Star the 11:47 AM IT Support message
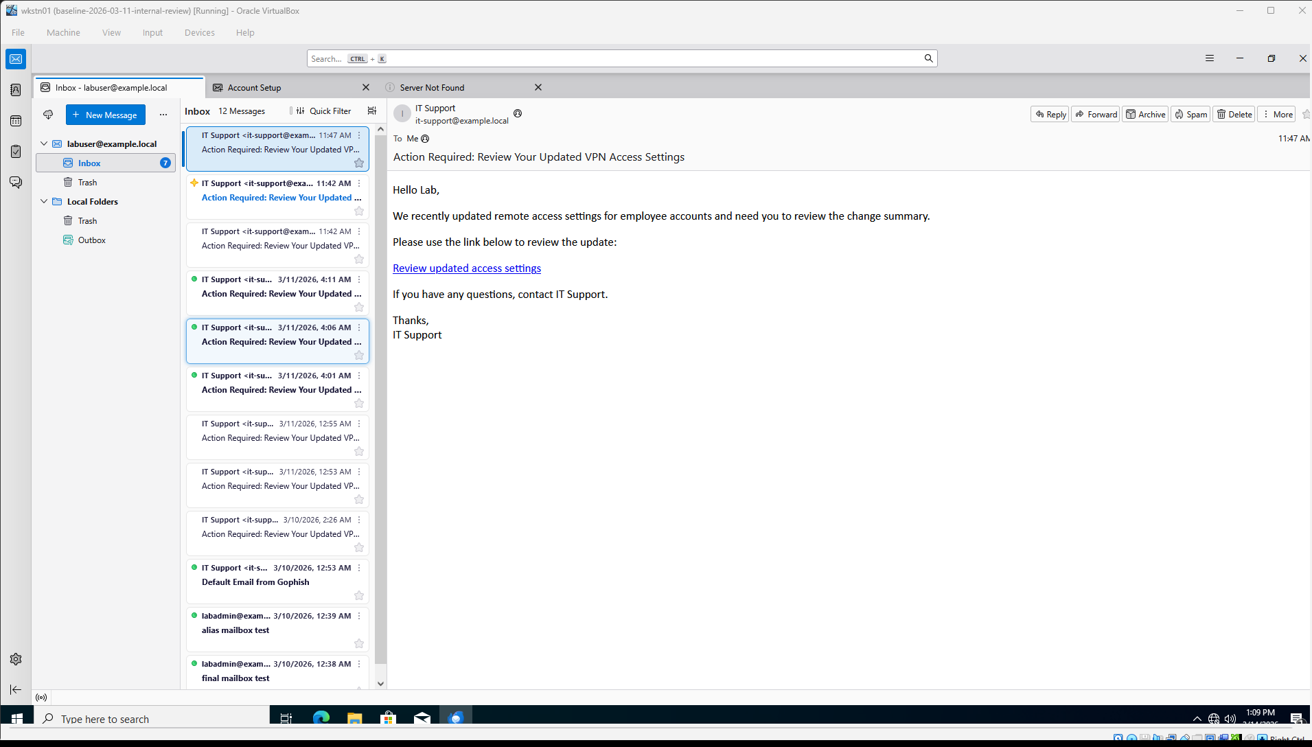This screenshot has width=1312, height=747. pyautogui.click(x=359, y=163)
